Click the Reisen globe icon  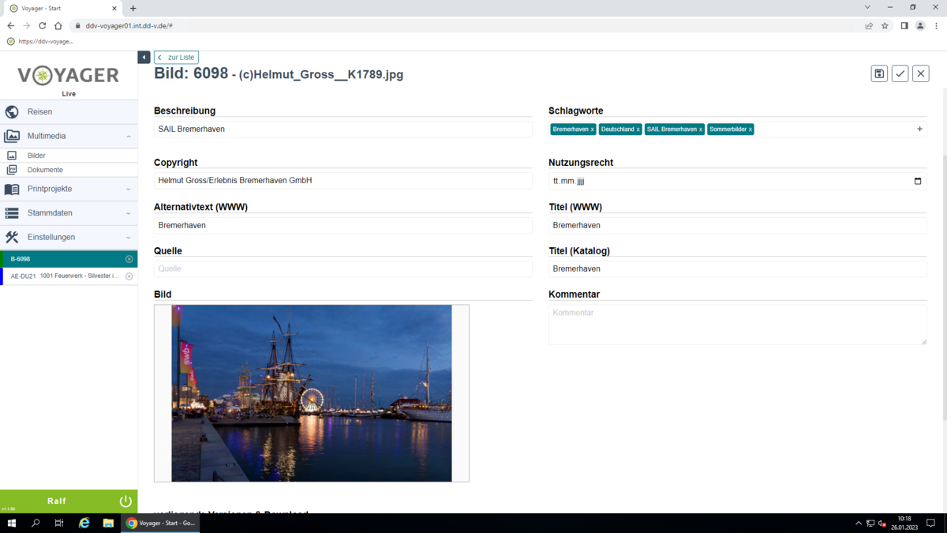(x=12, y=112)
